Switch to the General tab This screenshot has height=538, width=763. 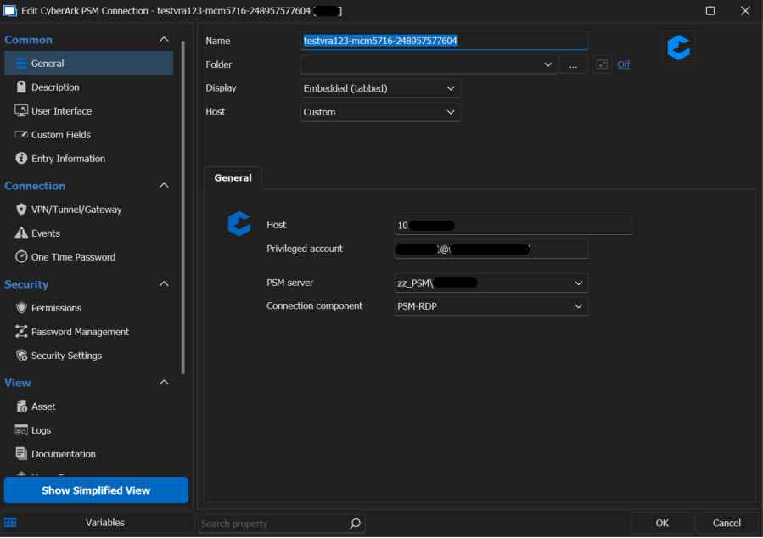233,178
